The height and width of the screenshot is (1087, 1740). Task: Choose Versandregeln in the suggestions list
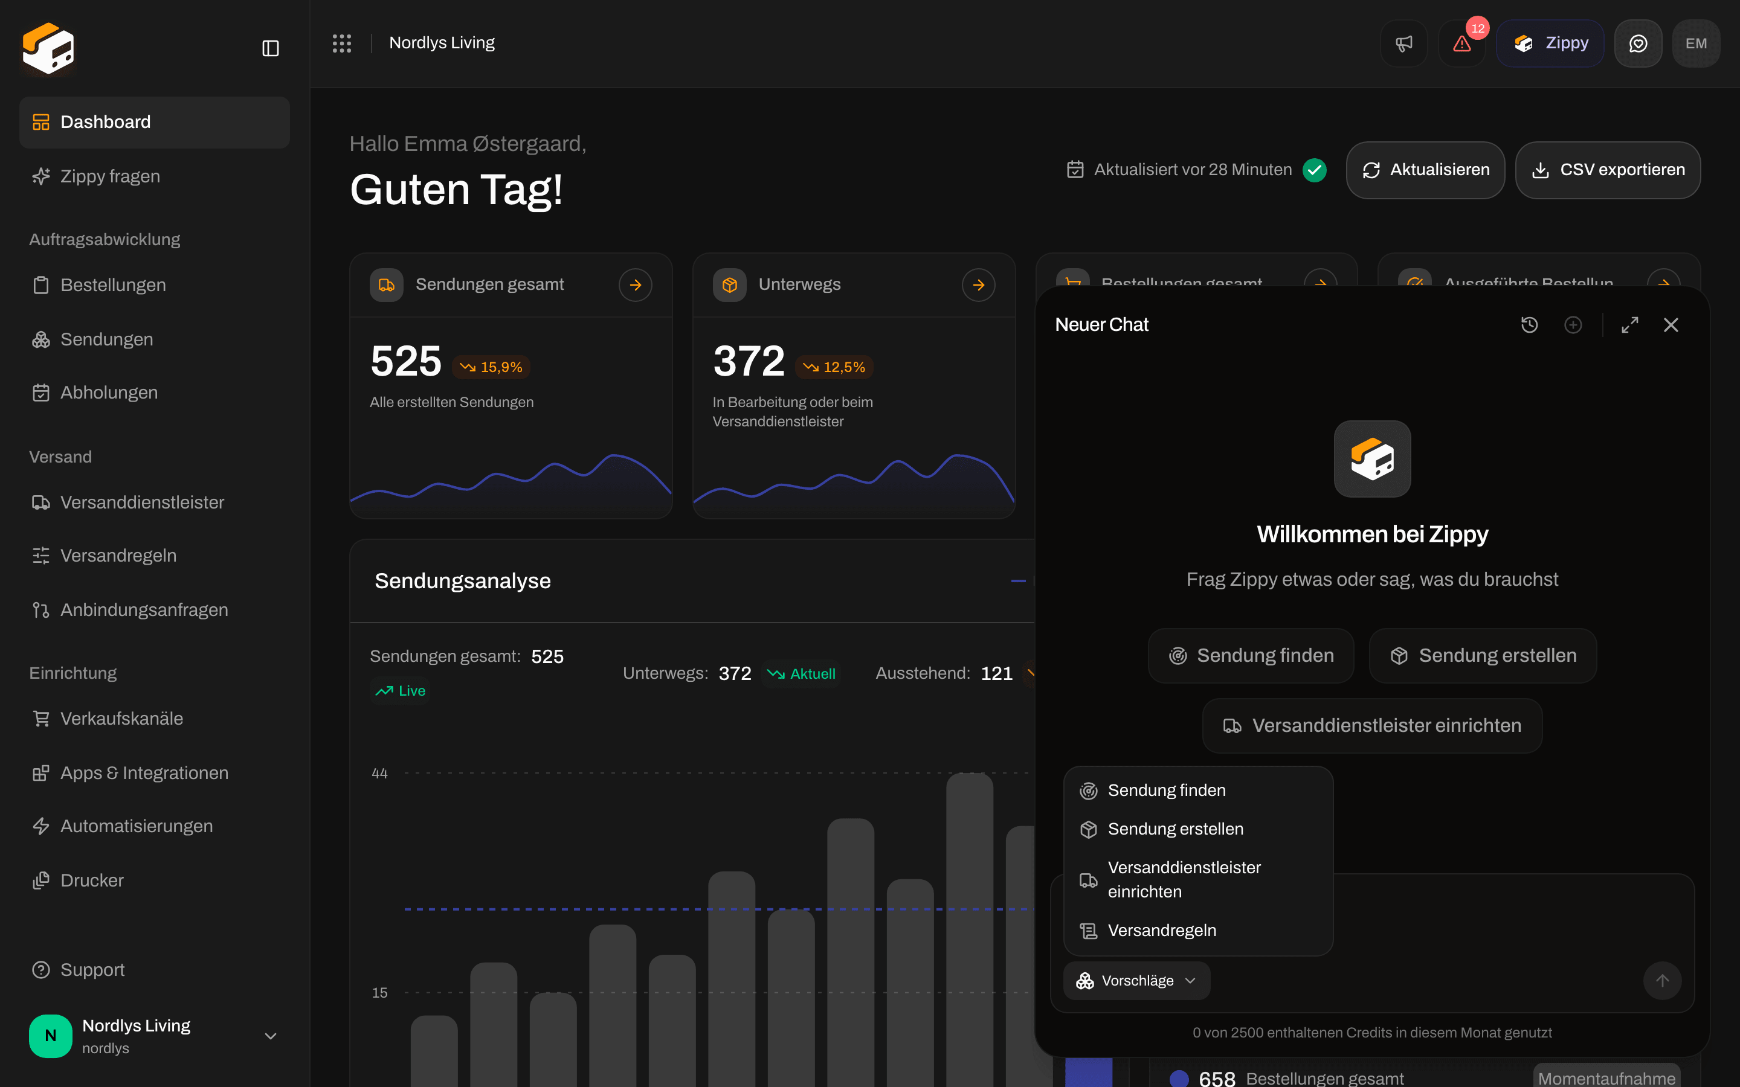tap(1198, 930)
